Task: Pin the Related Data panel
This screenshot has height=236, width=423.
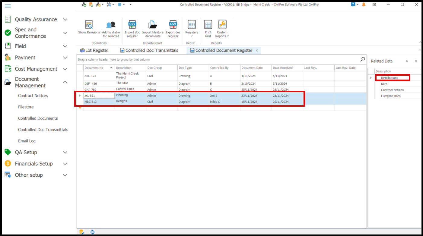Action: [407, 61]
